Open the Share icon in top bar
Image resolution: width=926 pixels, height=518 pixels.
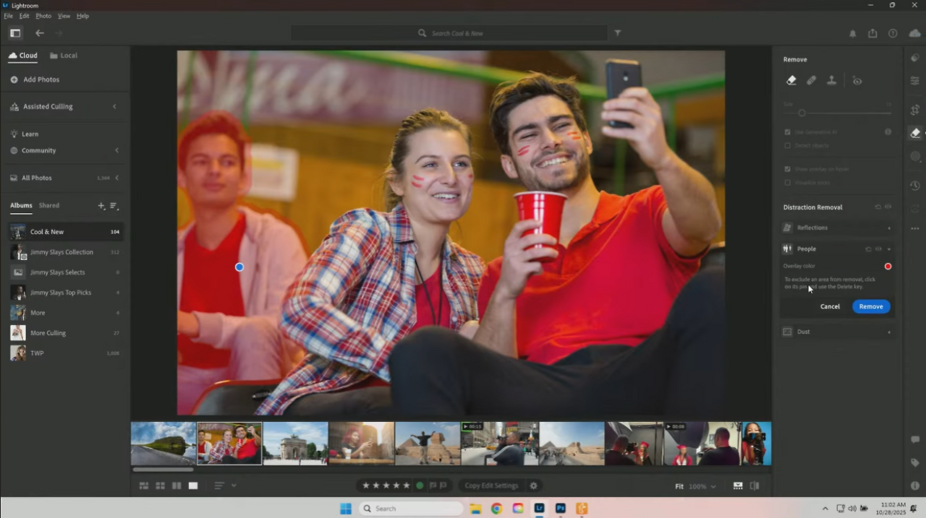(x=872, y=33)
